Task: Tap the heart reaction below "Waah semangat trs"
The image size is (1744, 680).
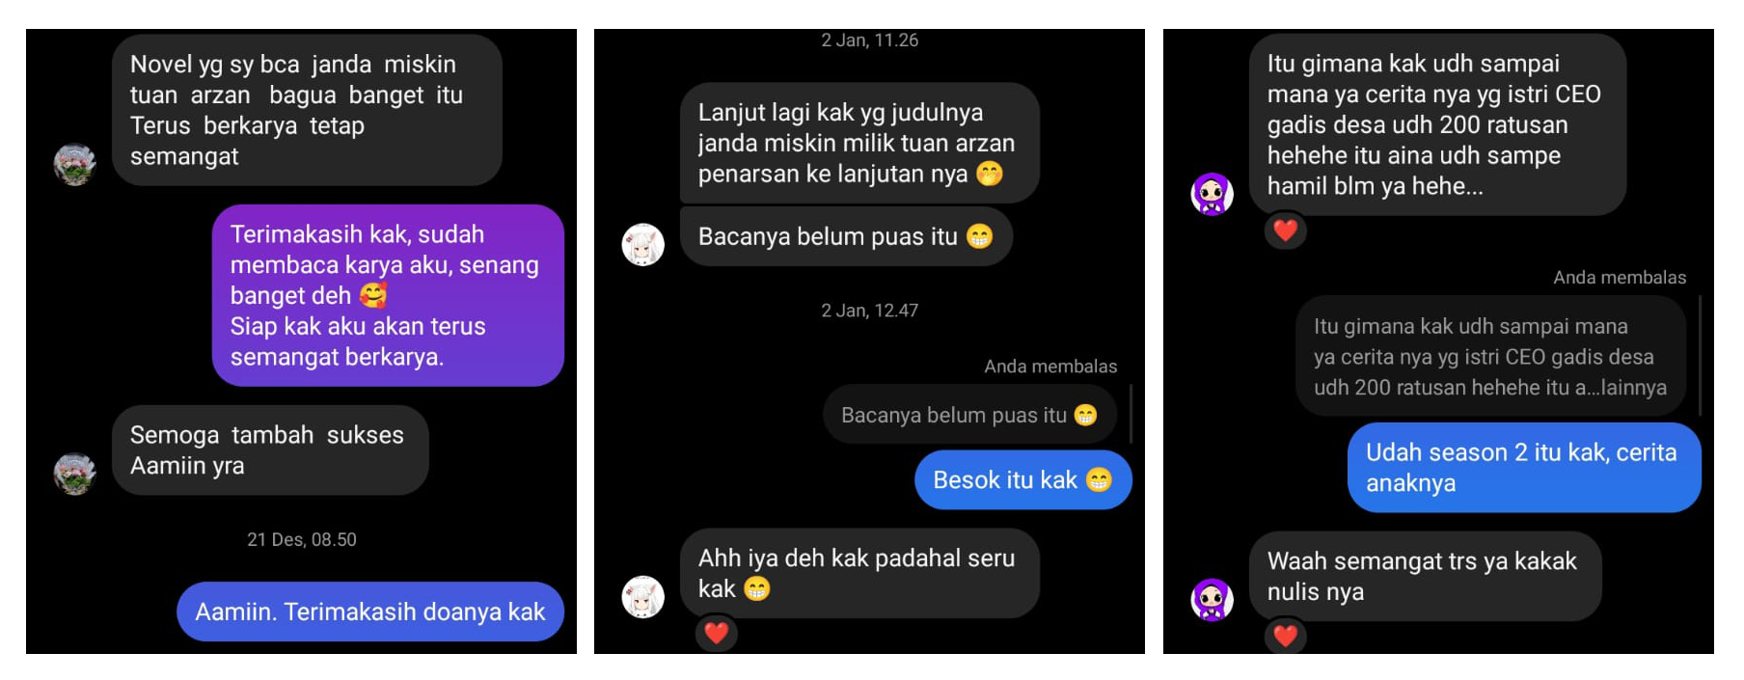Action: tap(1285, 635)
